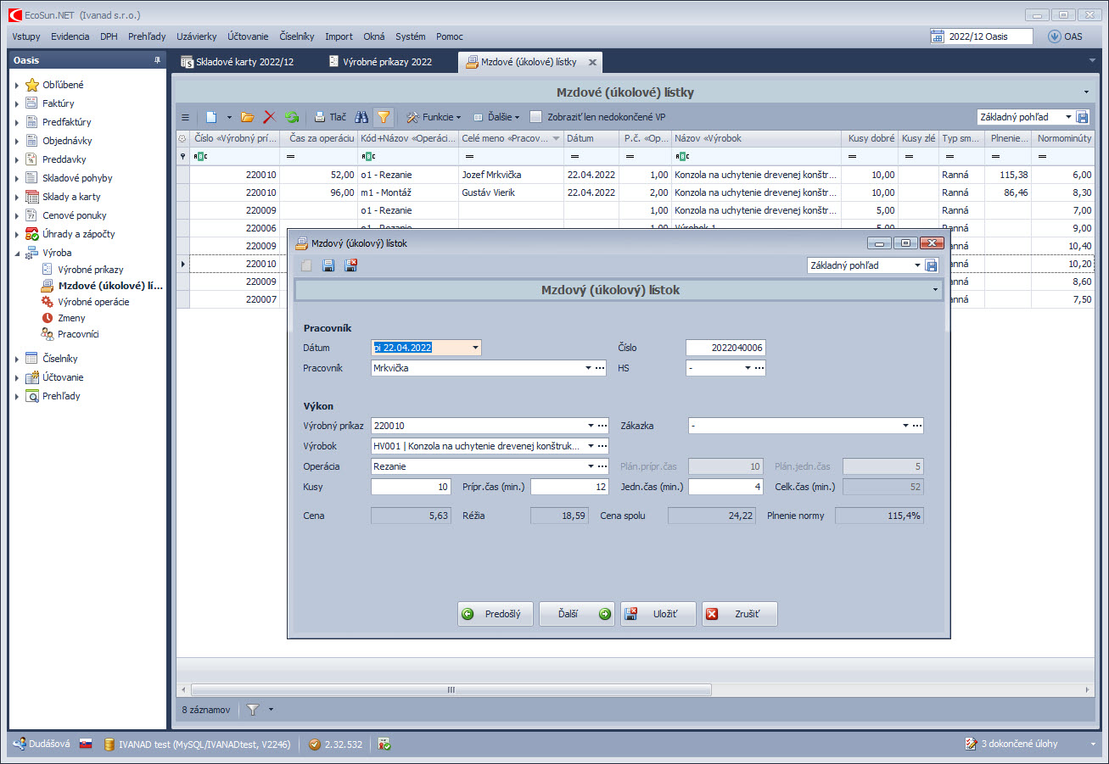Click into the Kusy input field
Viewport: 1109px width, 764px height.
[411, 487]
